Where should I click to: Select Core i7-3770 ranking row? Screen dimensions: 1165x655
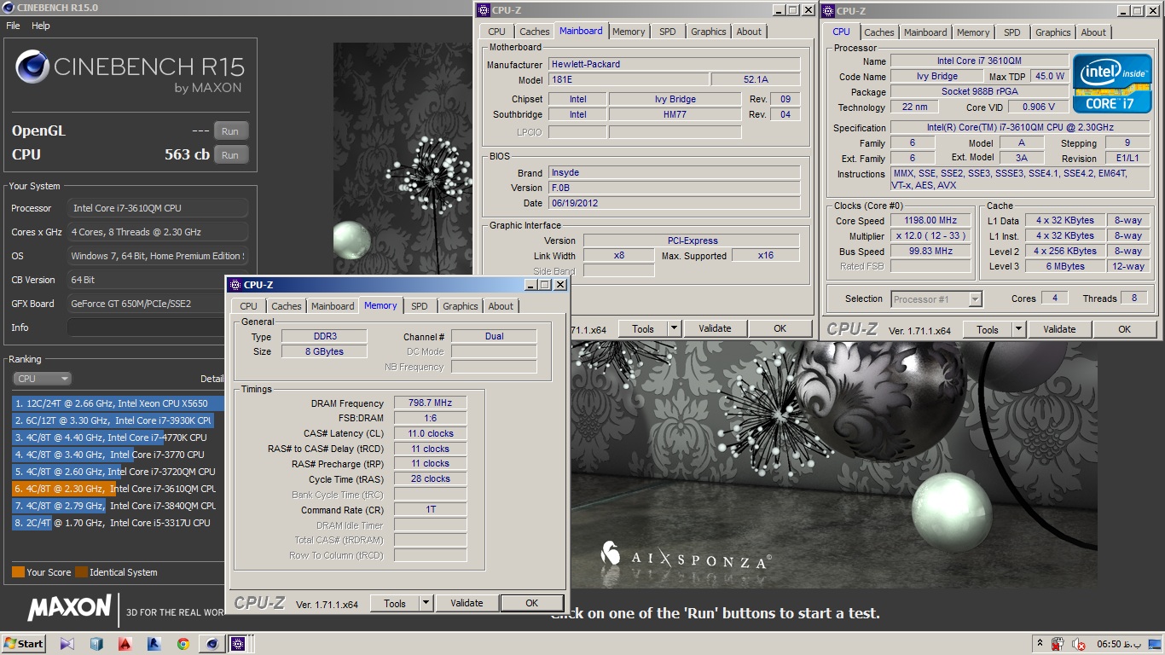(118, 455)
